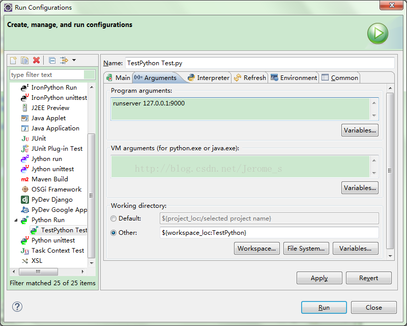Select the Jython run icon

point(24,159)
